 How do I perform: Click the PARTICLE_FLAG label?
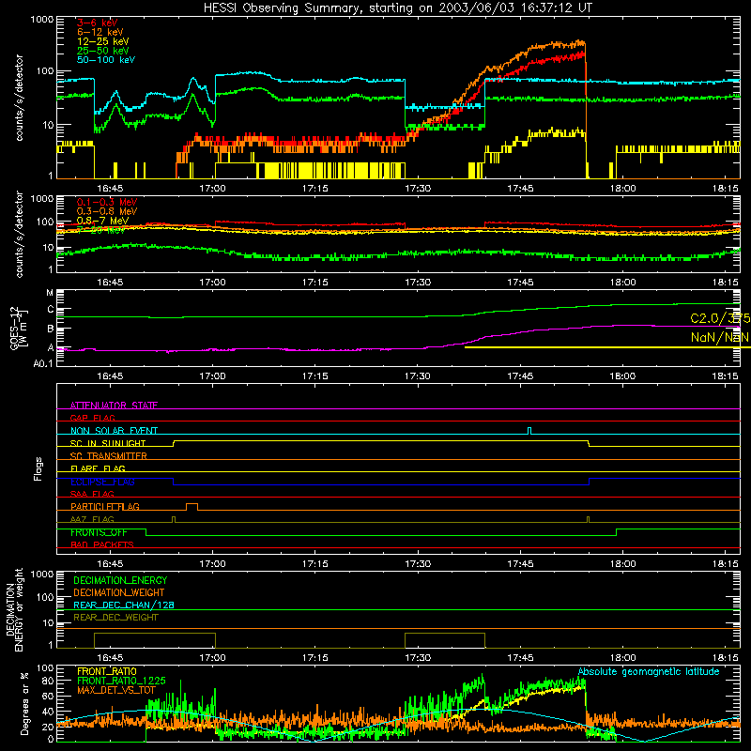pos(105,506)
